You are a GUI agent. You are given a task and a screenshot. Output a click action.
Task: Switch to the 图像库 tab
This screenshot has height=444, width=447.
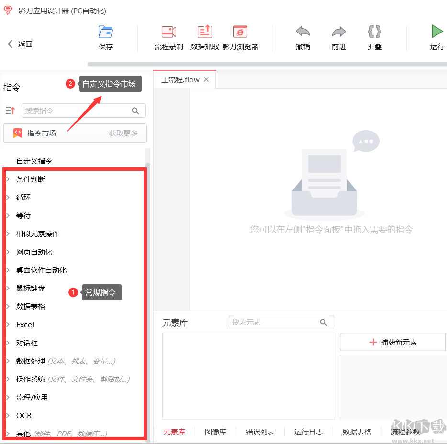[x=216, y=431]
